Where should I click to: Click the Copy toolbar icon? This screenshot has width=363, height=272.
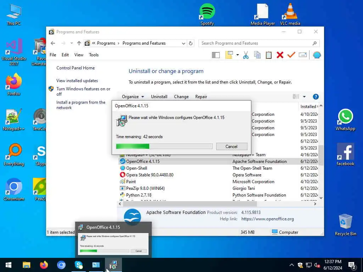point(257,55)
